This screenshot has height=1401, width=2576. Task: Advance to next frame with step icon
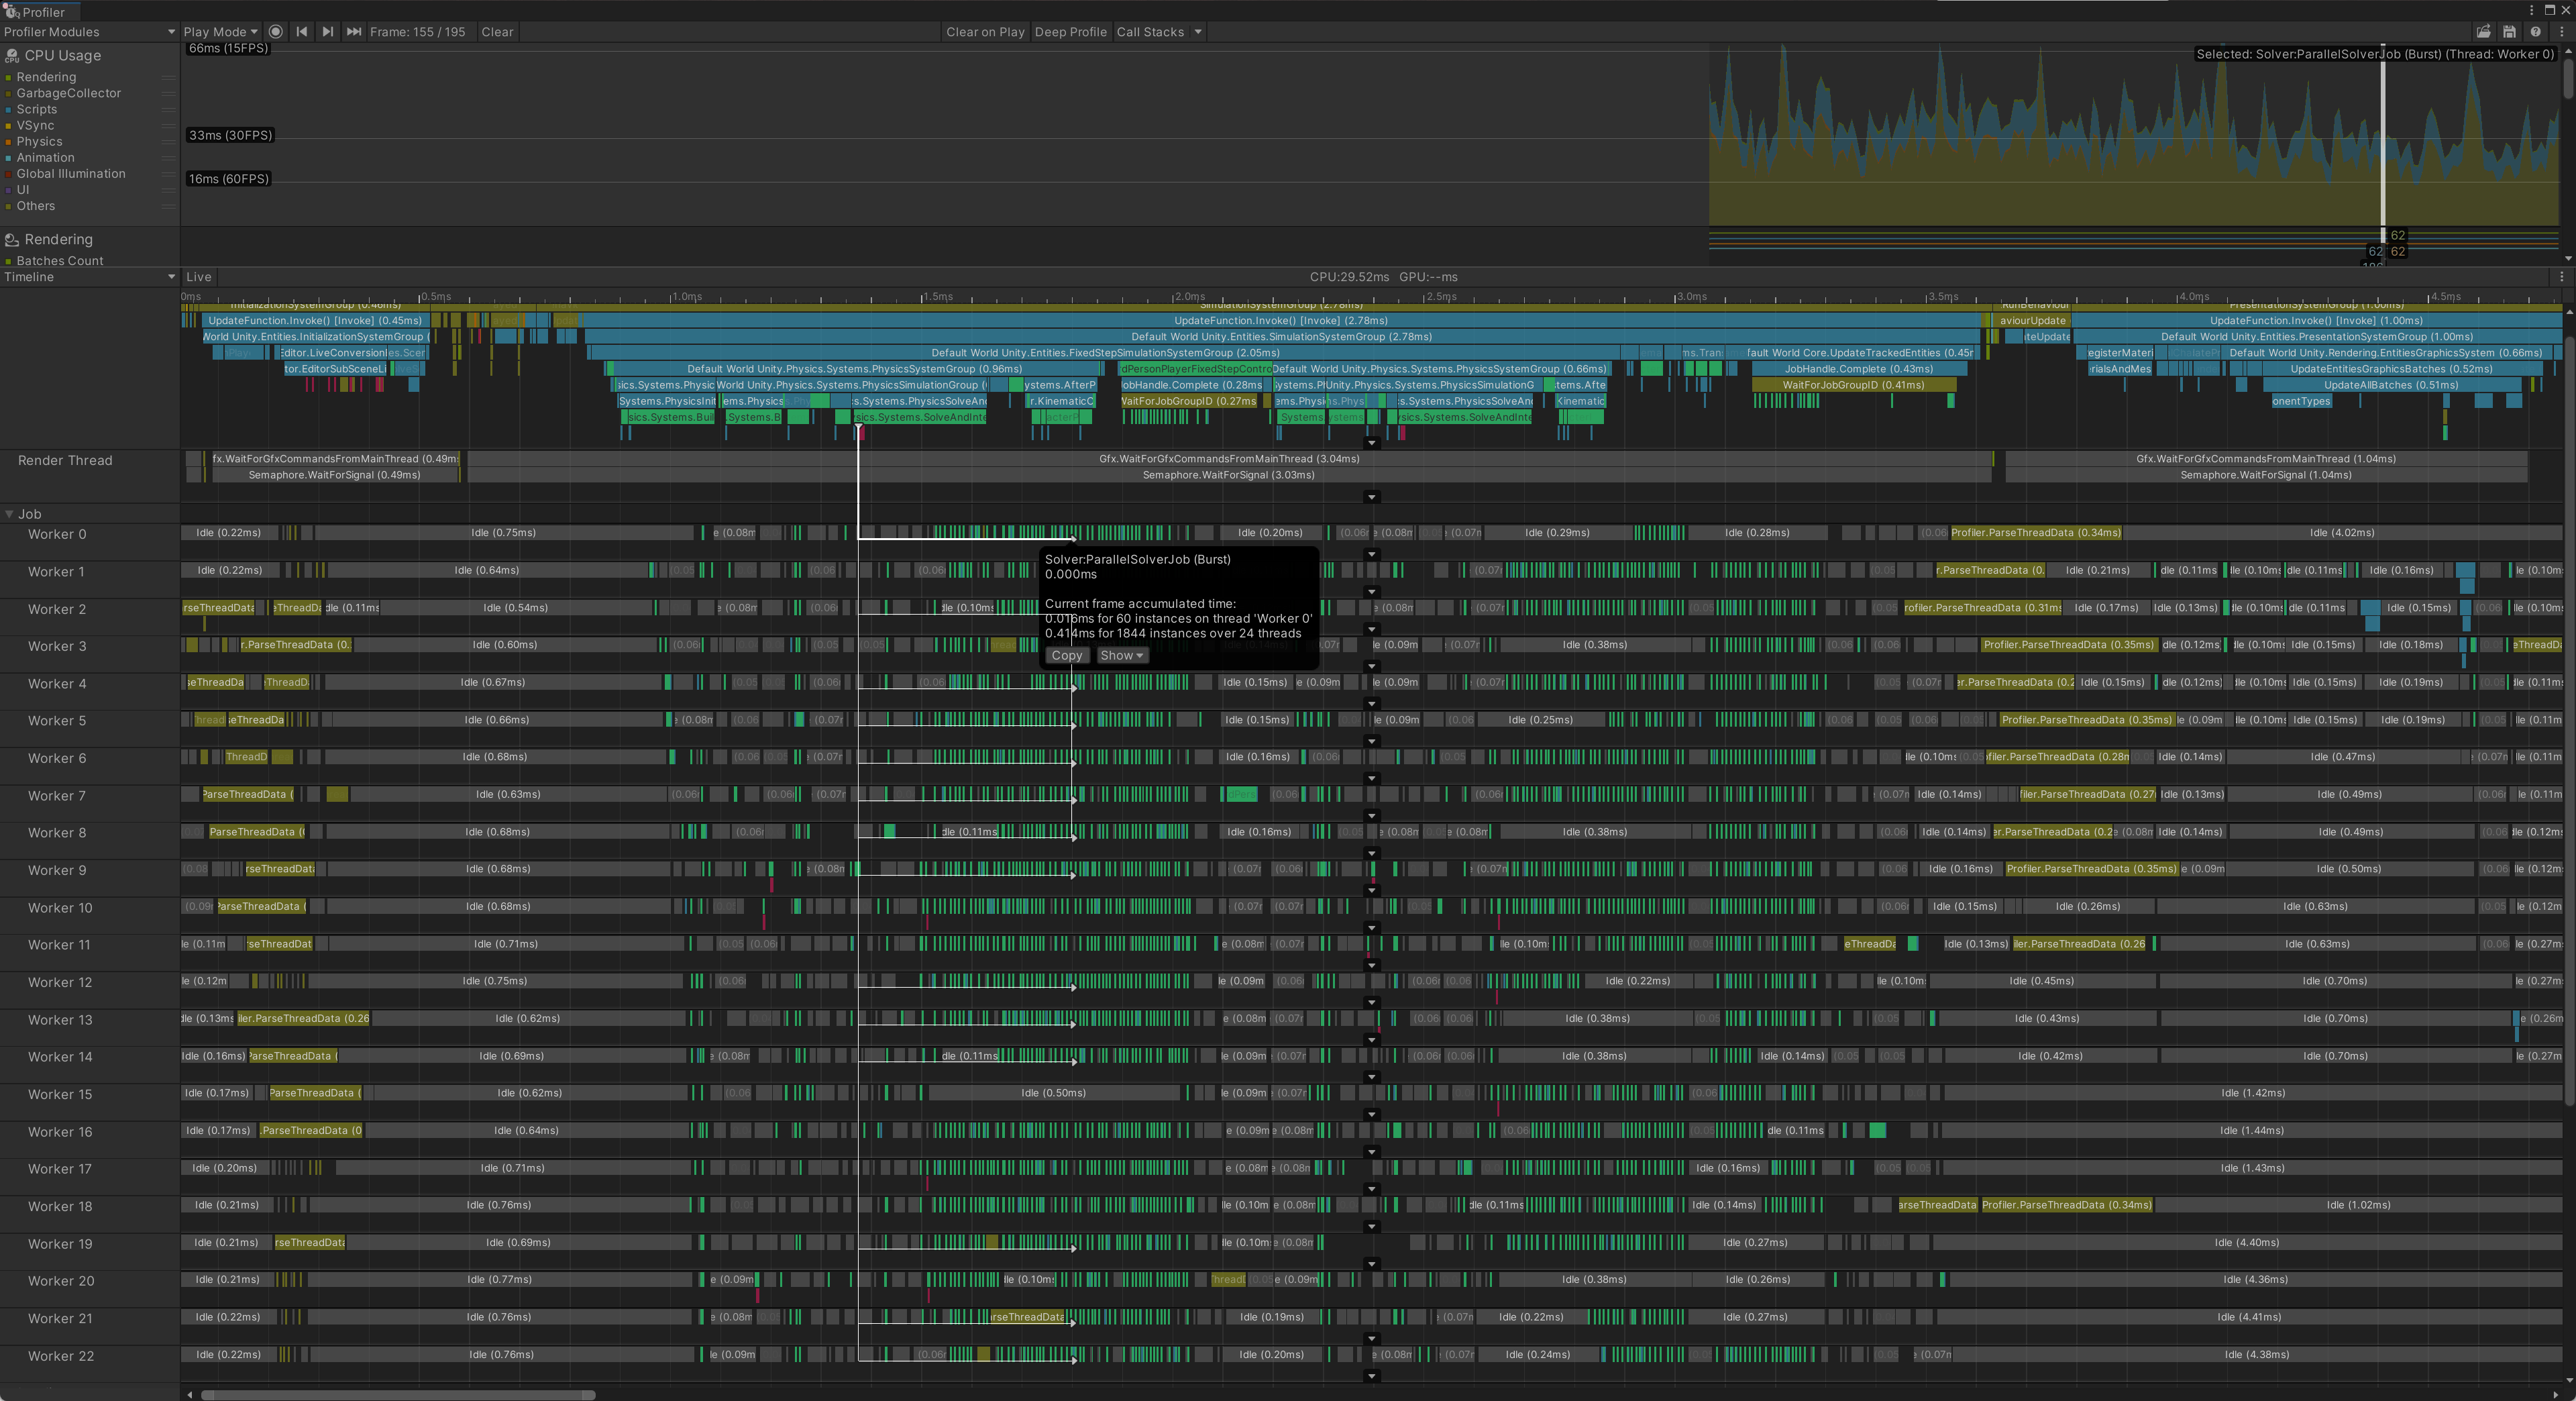(328, 31)
